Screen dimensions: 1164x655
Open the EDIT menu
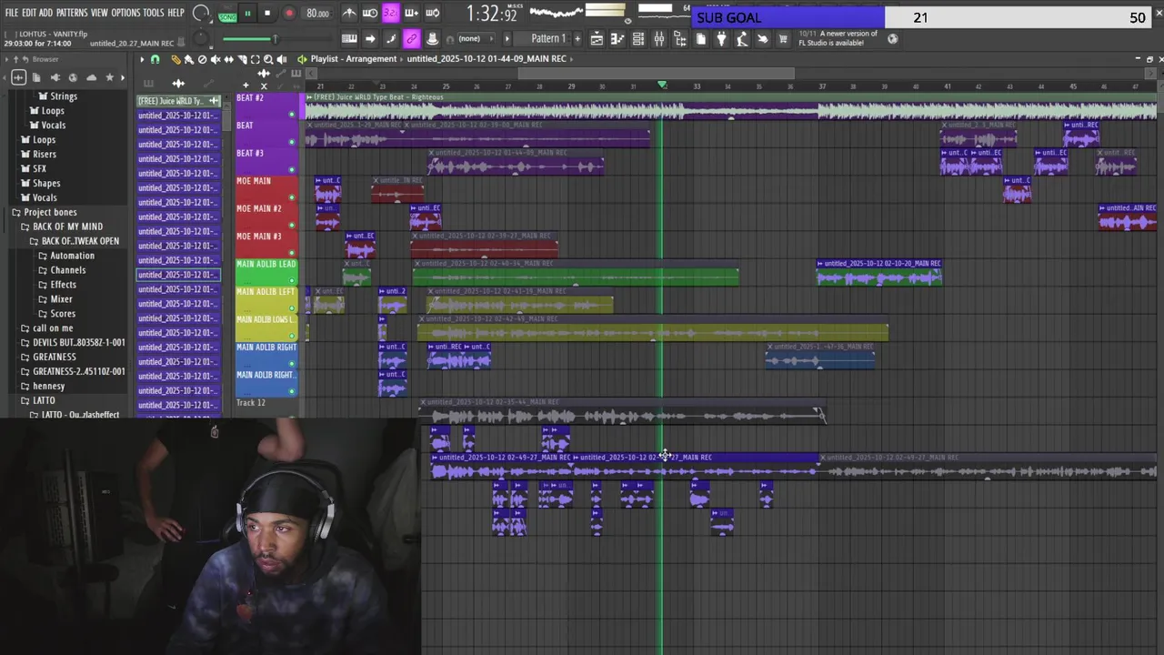(29, 13)
